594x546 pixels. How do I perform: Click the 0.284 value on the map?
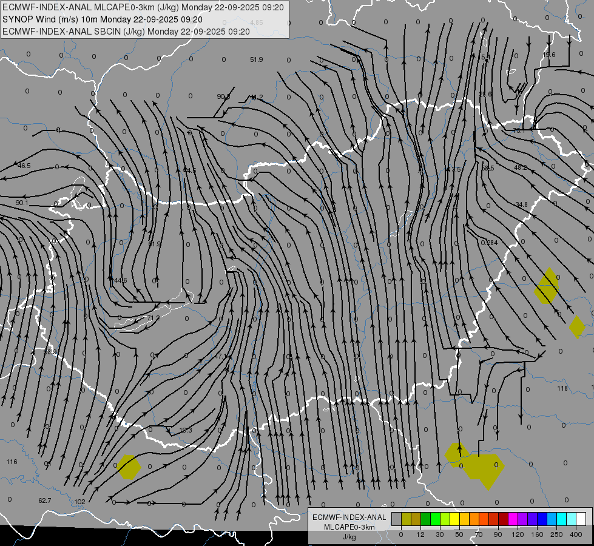coord(489,243)
